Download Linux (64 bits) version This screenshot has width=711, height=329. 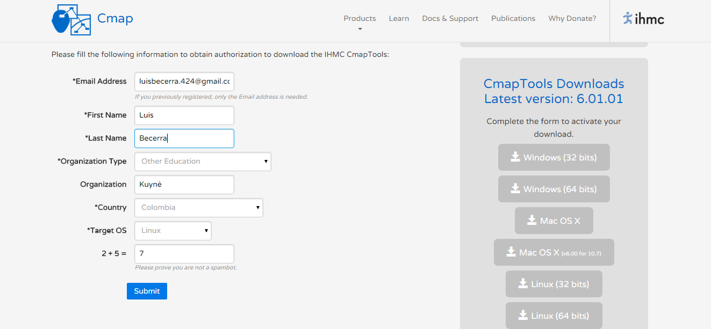[x=554, y=316]
